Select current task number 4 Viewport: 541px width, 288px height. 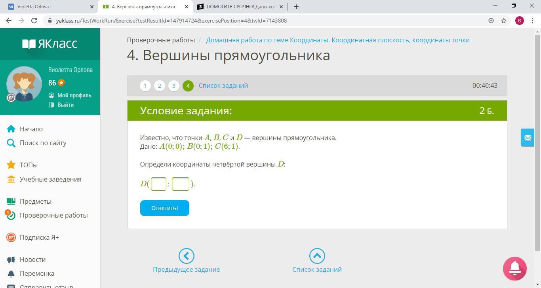[188, 86]
